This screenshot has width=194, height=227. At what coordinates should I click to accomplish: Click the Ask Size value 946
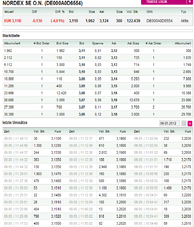(x=136, y=72)
